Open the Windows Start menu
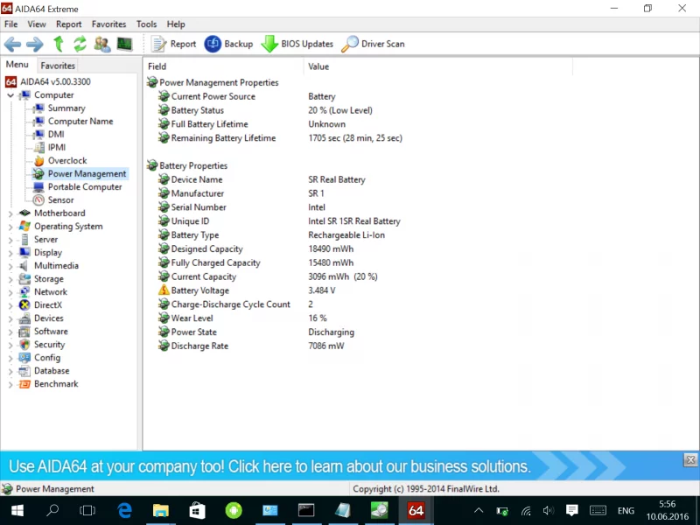This screenshot has height=525, width=700. [x=17, y=510]
